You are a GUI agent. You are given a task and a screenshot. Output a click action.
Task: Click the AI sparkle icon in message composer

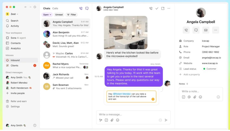[101, 120]
